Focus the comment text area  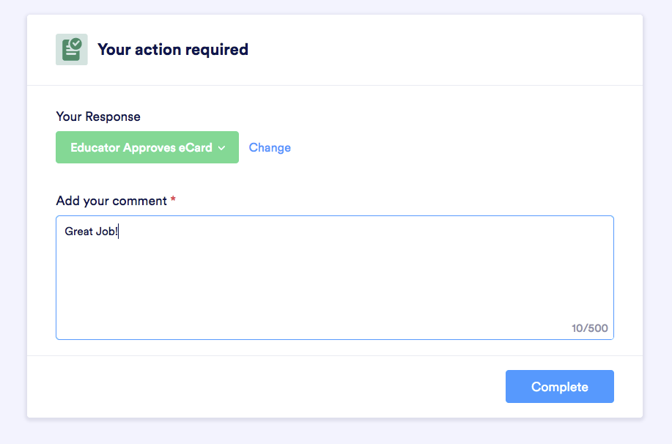click(x=335, y=278)
